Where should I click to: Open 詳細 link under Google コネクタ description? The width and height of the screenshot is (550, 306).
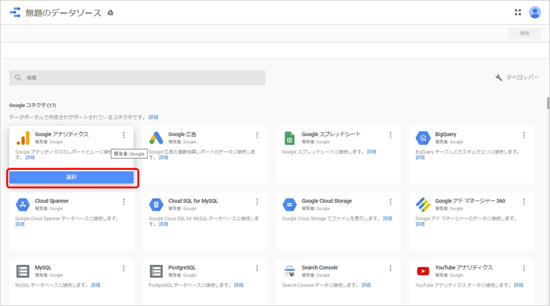[x=153, y=117]
